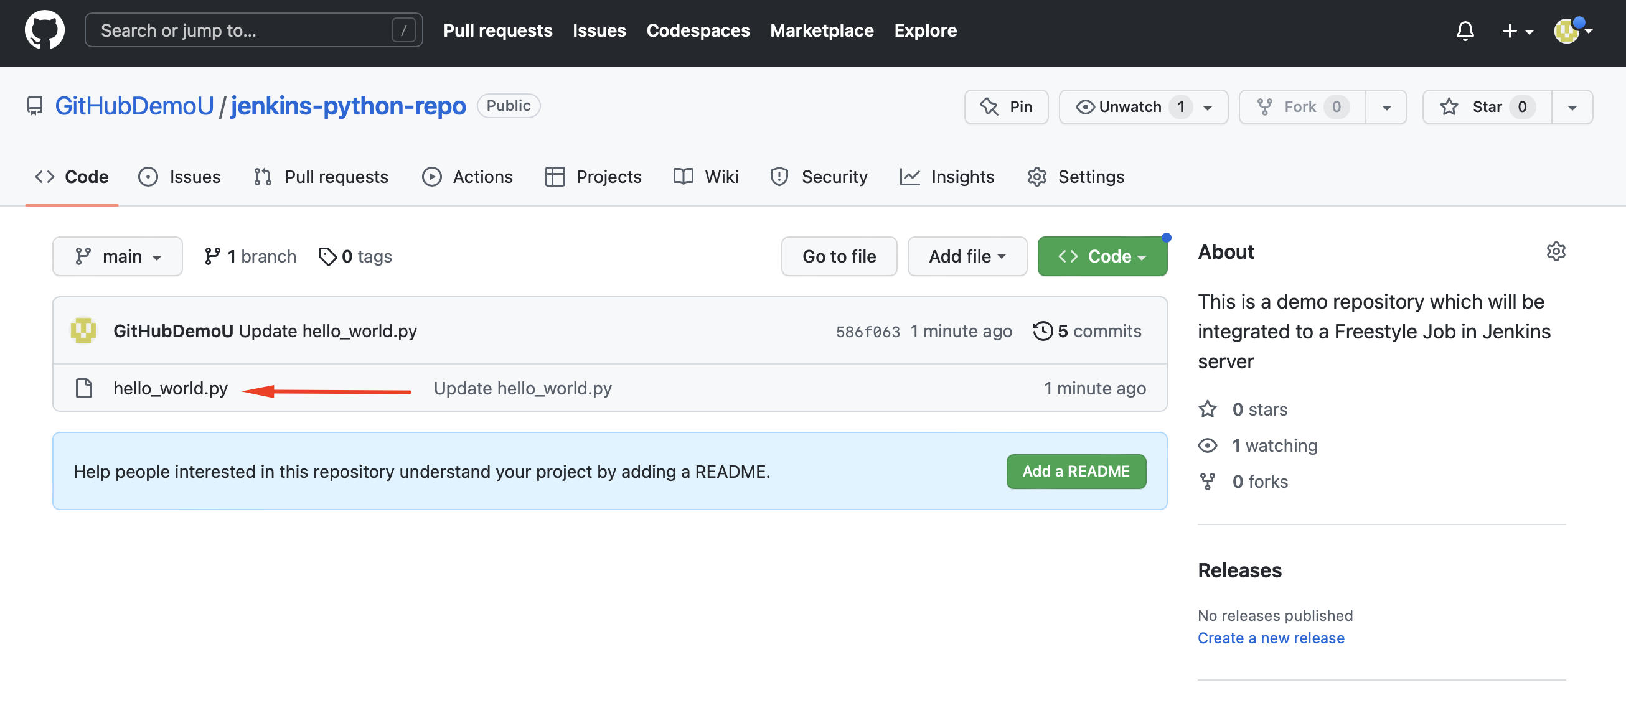This screenshot has width=1626, height=703.
Task: Open the GitHubDemoU commit author name
Action: pos(173,332)
